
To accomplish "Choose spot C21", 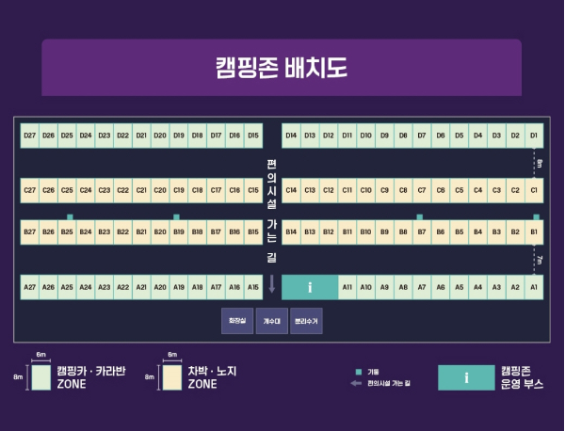I will pyautogui.click(x=141, y=190).
